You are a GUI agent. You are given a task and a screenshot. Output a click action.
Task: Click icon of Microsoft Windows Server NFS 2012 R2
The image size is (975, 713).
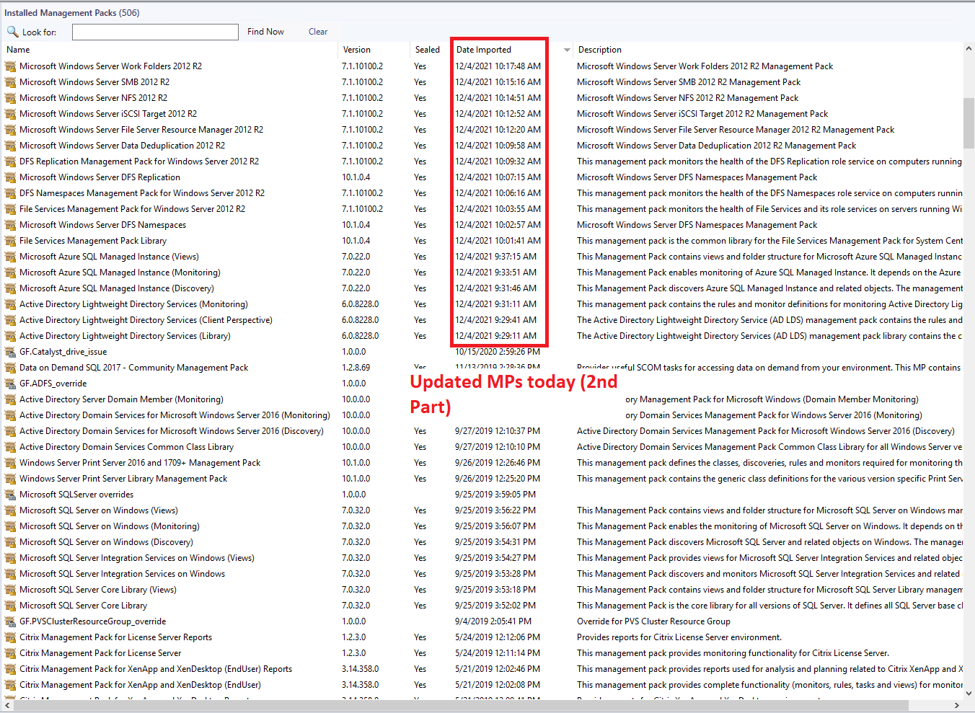[10, 98]
